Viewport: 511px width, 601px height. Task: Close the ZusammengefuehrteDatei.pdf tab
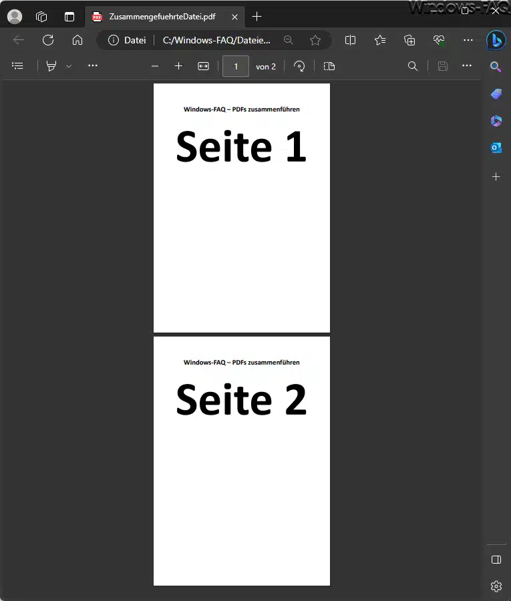click(x=234, y=17)
